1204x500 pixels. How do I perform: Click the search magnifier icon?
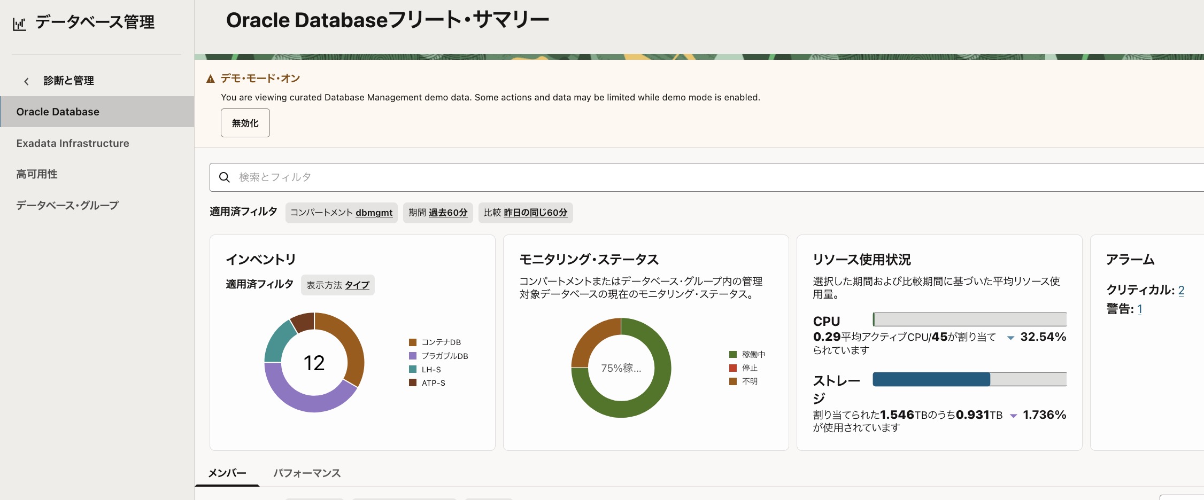point(225,177)
